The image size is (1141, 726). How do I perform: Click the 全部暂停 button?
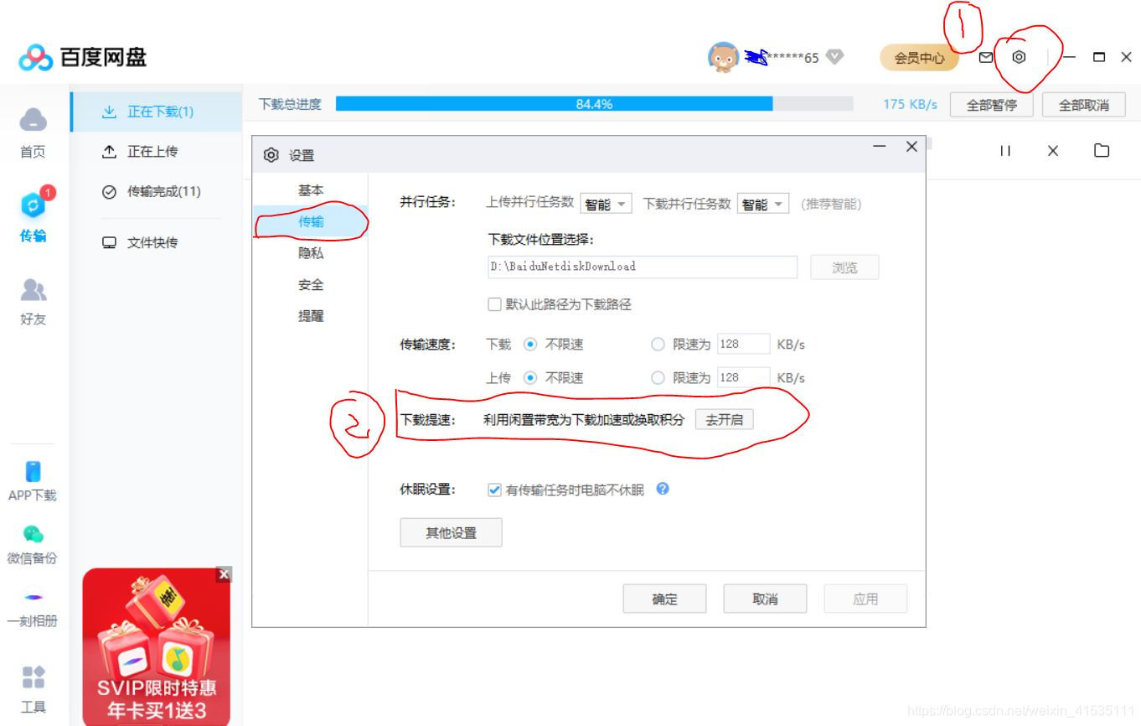pos(992,106)
